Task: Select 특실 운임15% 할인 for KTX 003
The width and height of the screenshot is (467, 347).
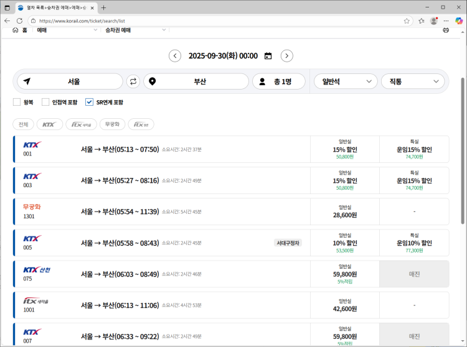Action: [414, 180]
